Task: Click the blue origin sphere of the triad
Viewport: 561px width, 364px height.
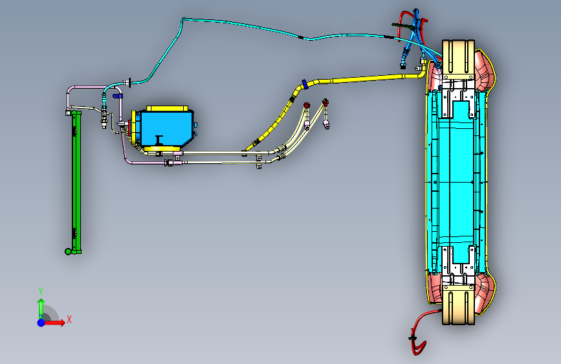Action: (x=41, y=323)
